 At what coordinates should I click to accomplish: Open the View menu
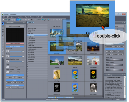point(12,17)
